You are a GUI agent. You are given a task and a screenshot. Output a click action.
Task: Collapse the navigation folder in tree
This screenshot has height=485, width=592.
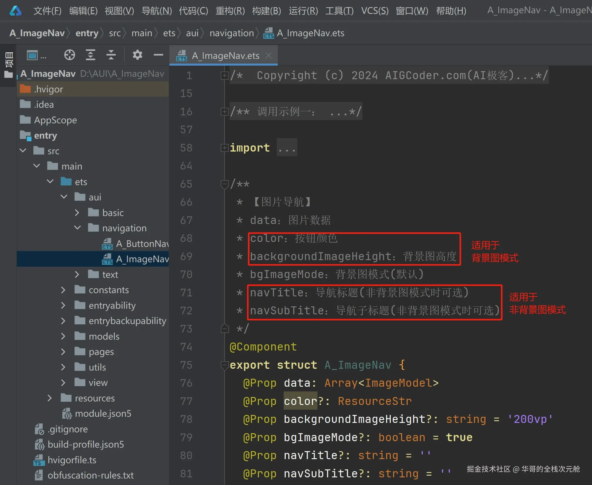[78, 228]
